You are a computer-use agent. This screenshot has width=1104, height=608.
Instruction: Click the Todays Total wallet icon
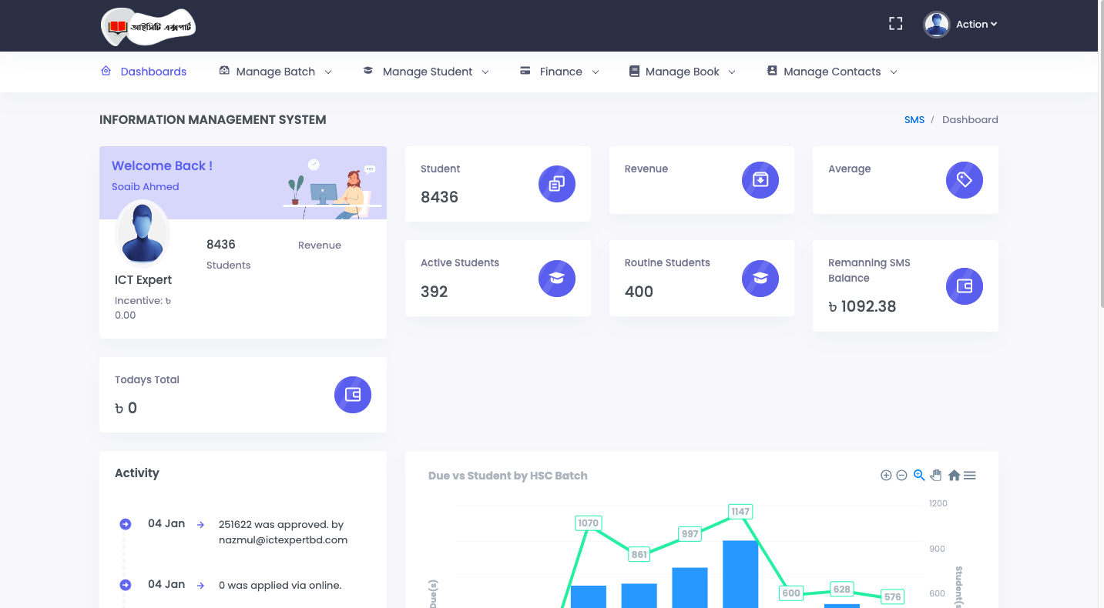tap(353, 395)
